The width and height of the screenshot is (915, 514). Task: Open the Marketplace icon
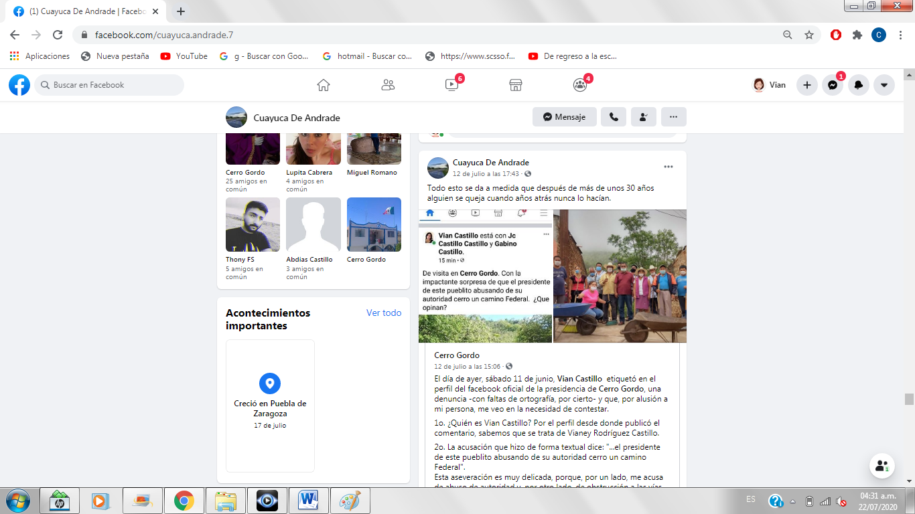coord(516,85)
